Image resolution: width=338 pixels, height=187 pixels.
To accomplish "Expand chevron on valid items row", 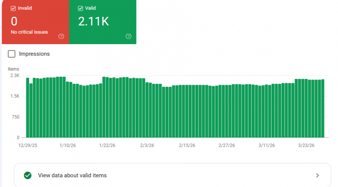I will [x=317, y=176].
